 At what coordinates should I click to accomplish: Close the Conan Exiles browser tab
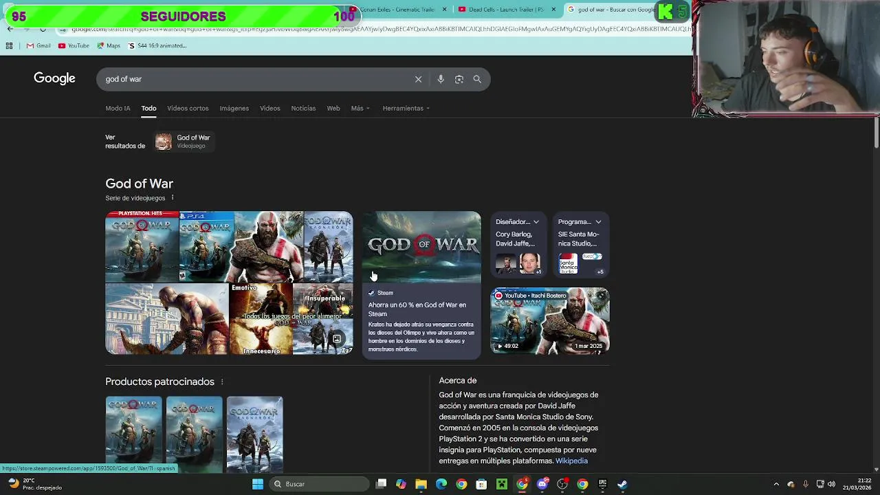(444, 10)
